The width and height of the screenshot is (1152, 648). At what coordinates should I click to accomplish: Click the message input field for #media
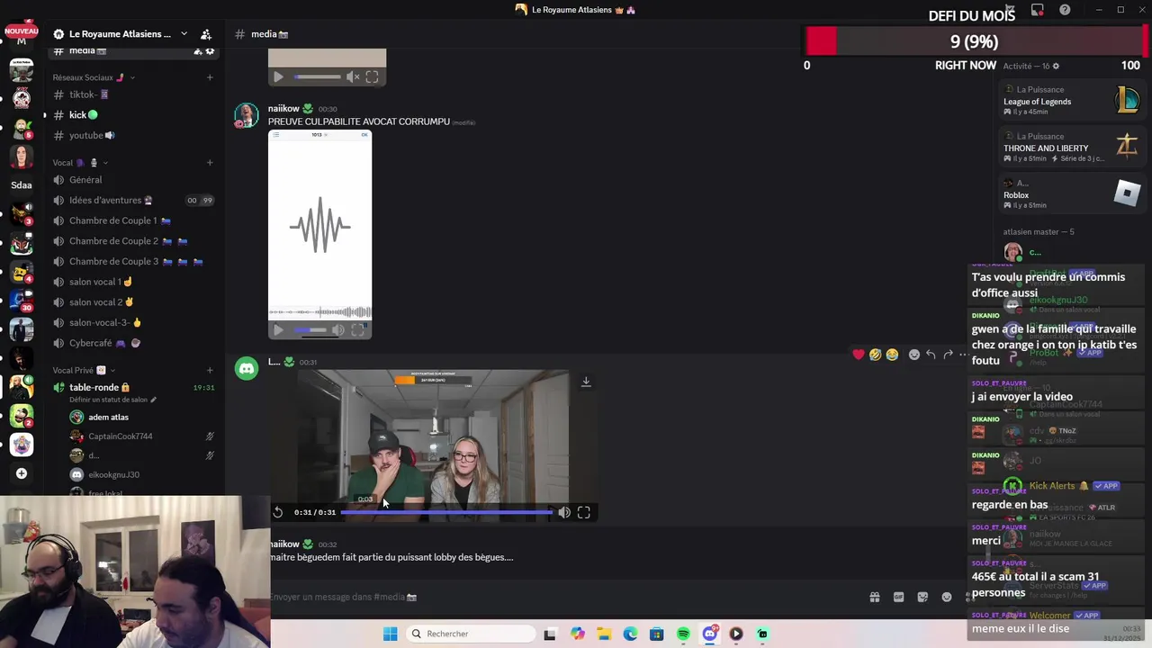click(x=567, y=597)
